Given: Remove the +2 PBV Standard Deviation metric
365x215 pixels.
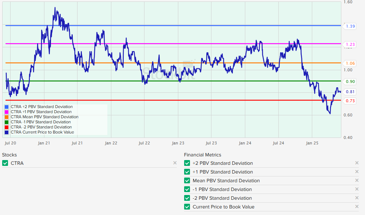Looking at the screenshot, I should (357, 163).
